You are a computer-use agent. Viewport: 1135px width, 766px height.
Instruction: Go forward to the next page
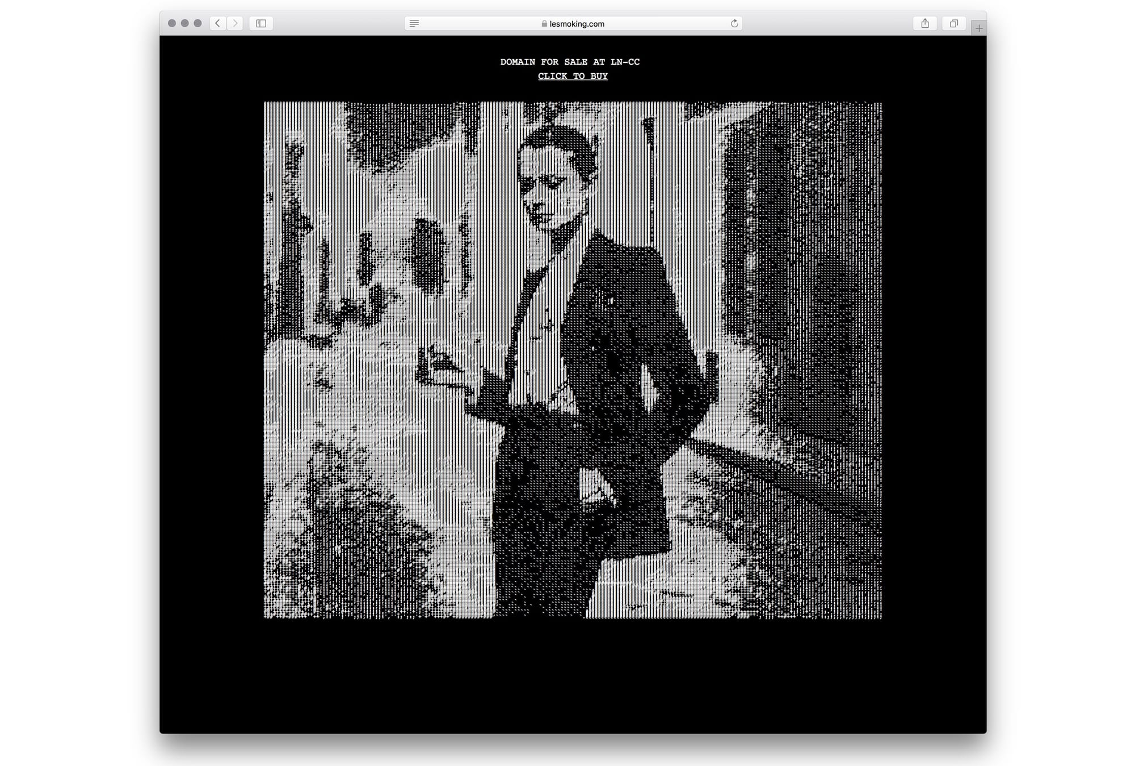[x=235, y=23]
